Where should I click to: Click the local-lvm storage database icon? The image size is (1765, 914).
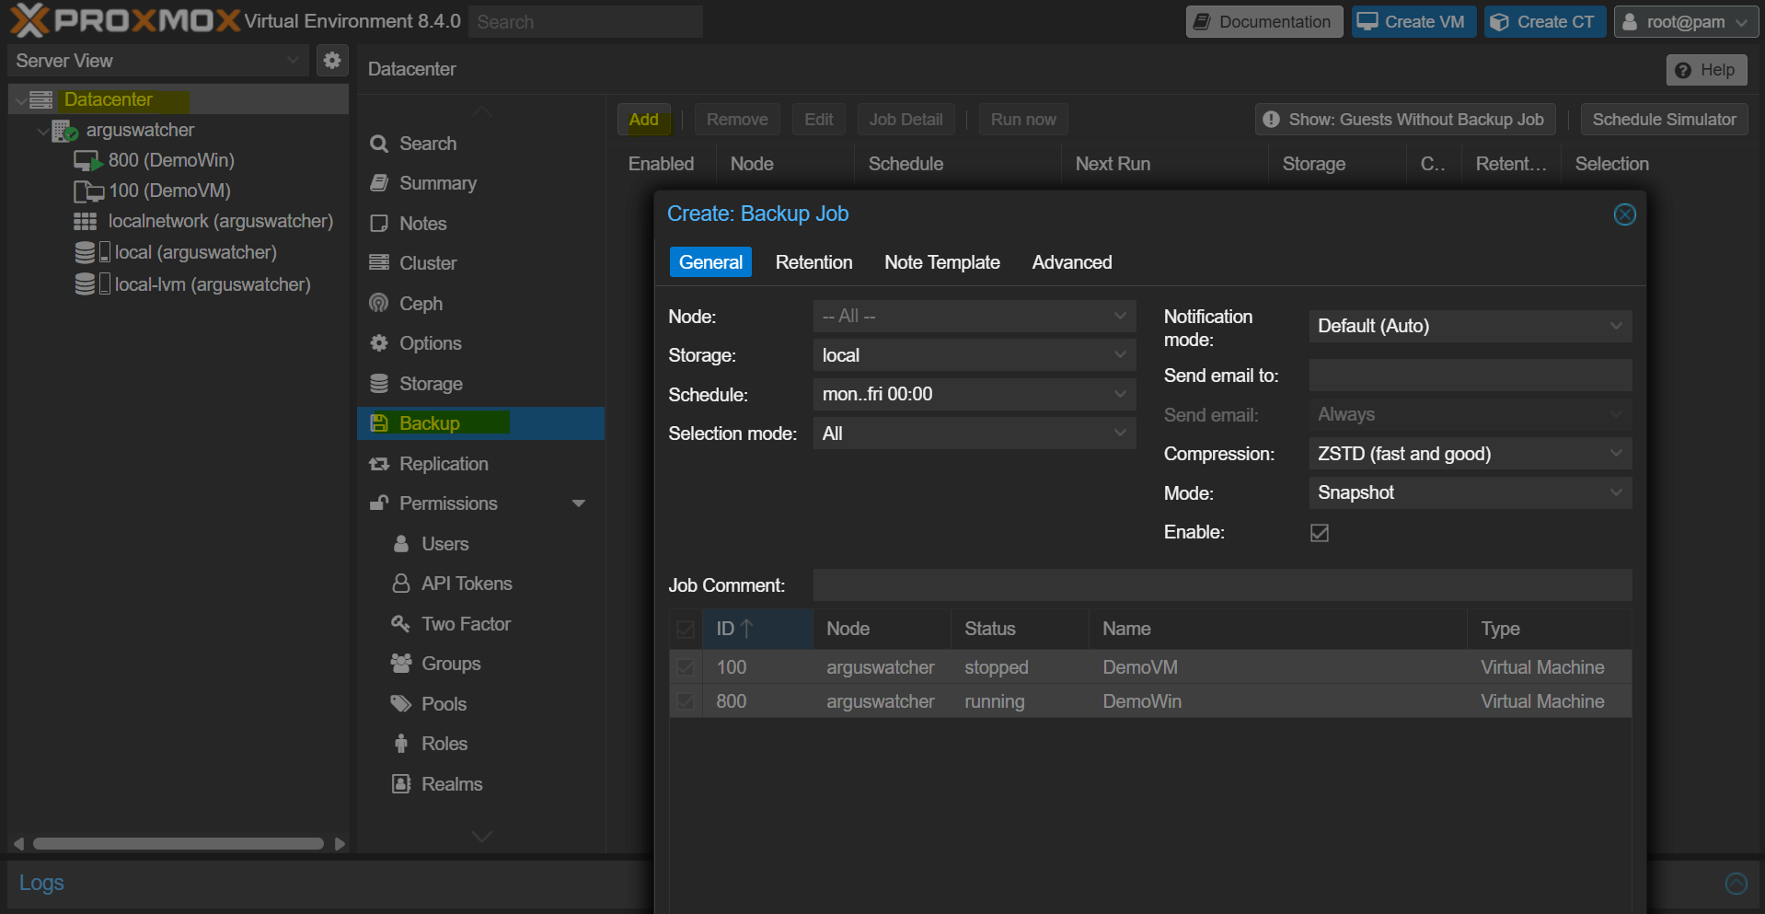[x=85, y=284]
